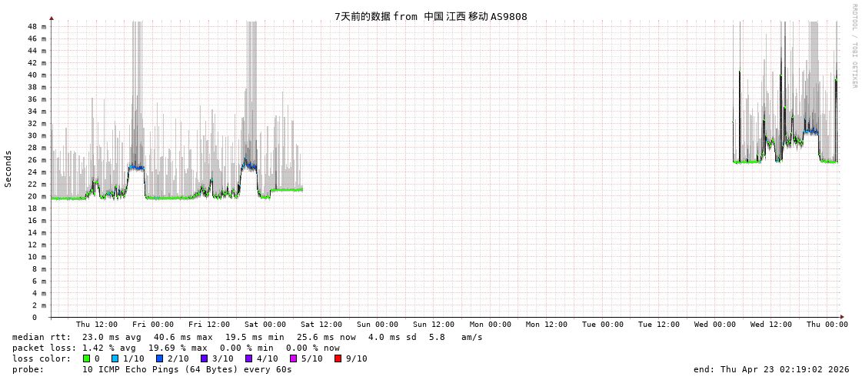Click the Seconds y-axis label
Viewport: 862px width, 380px height.
pyautogui.click(x=8, y=168)
